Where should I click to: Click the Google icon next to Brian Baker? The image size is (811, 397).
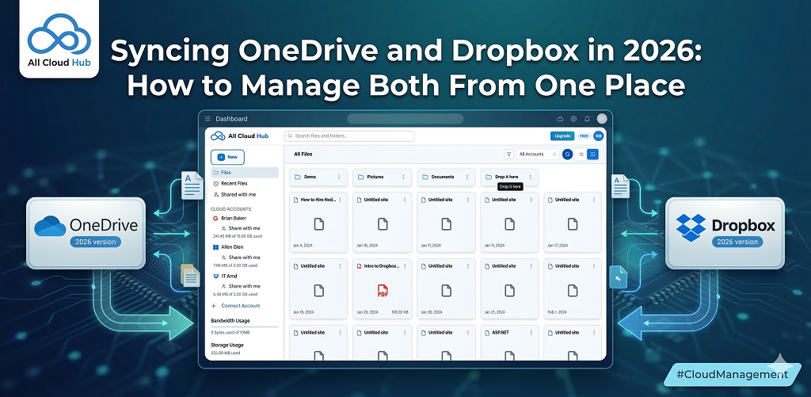pyautogui.click(x=215, y=219)
